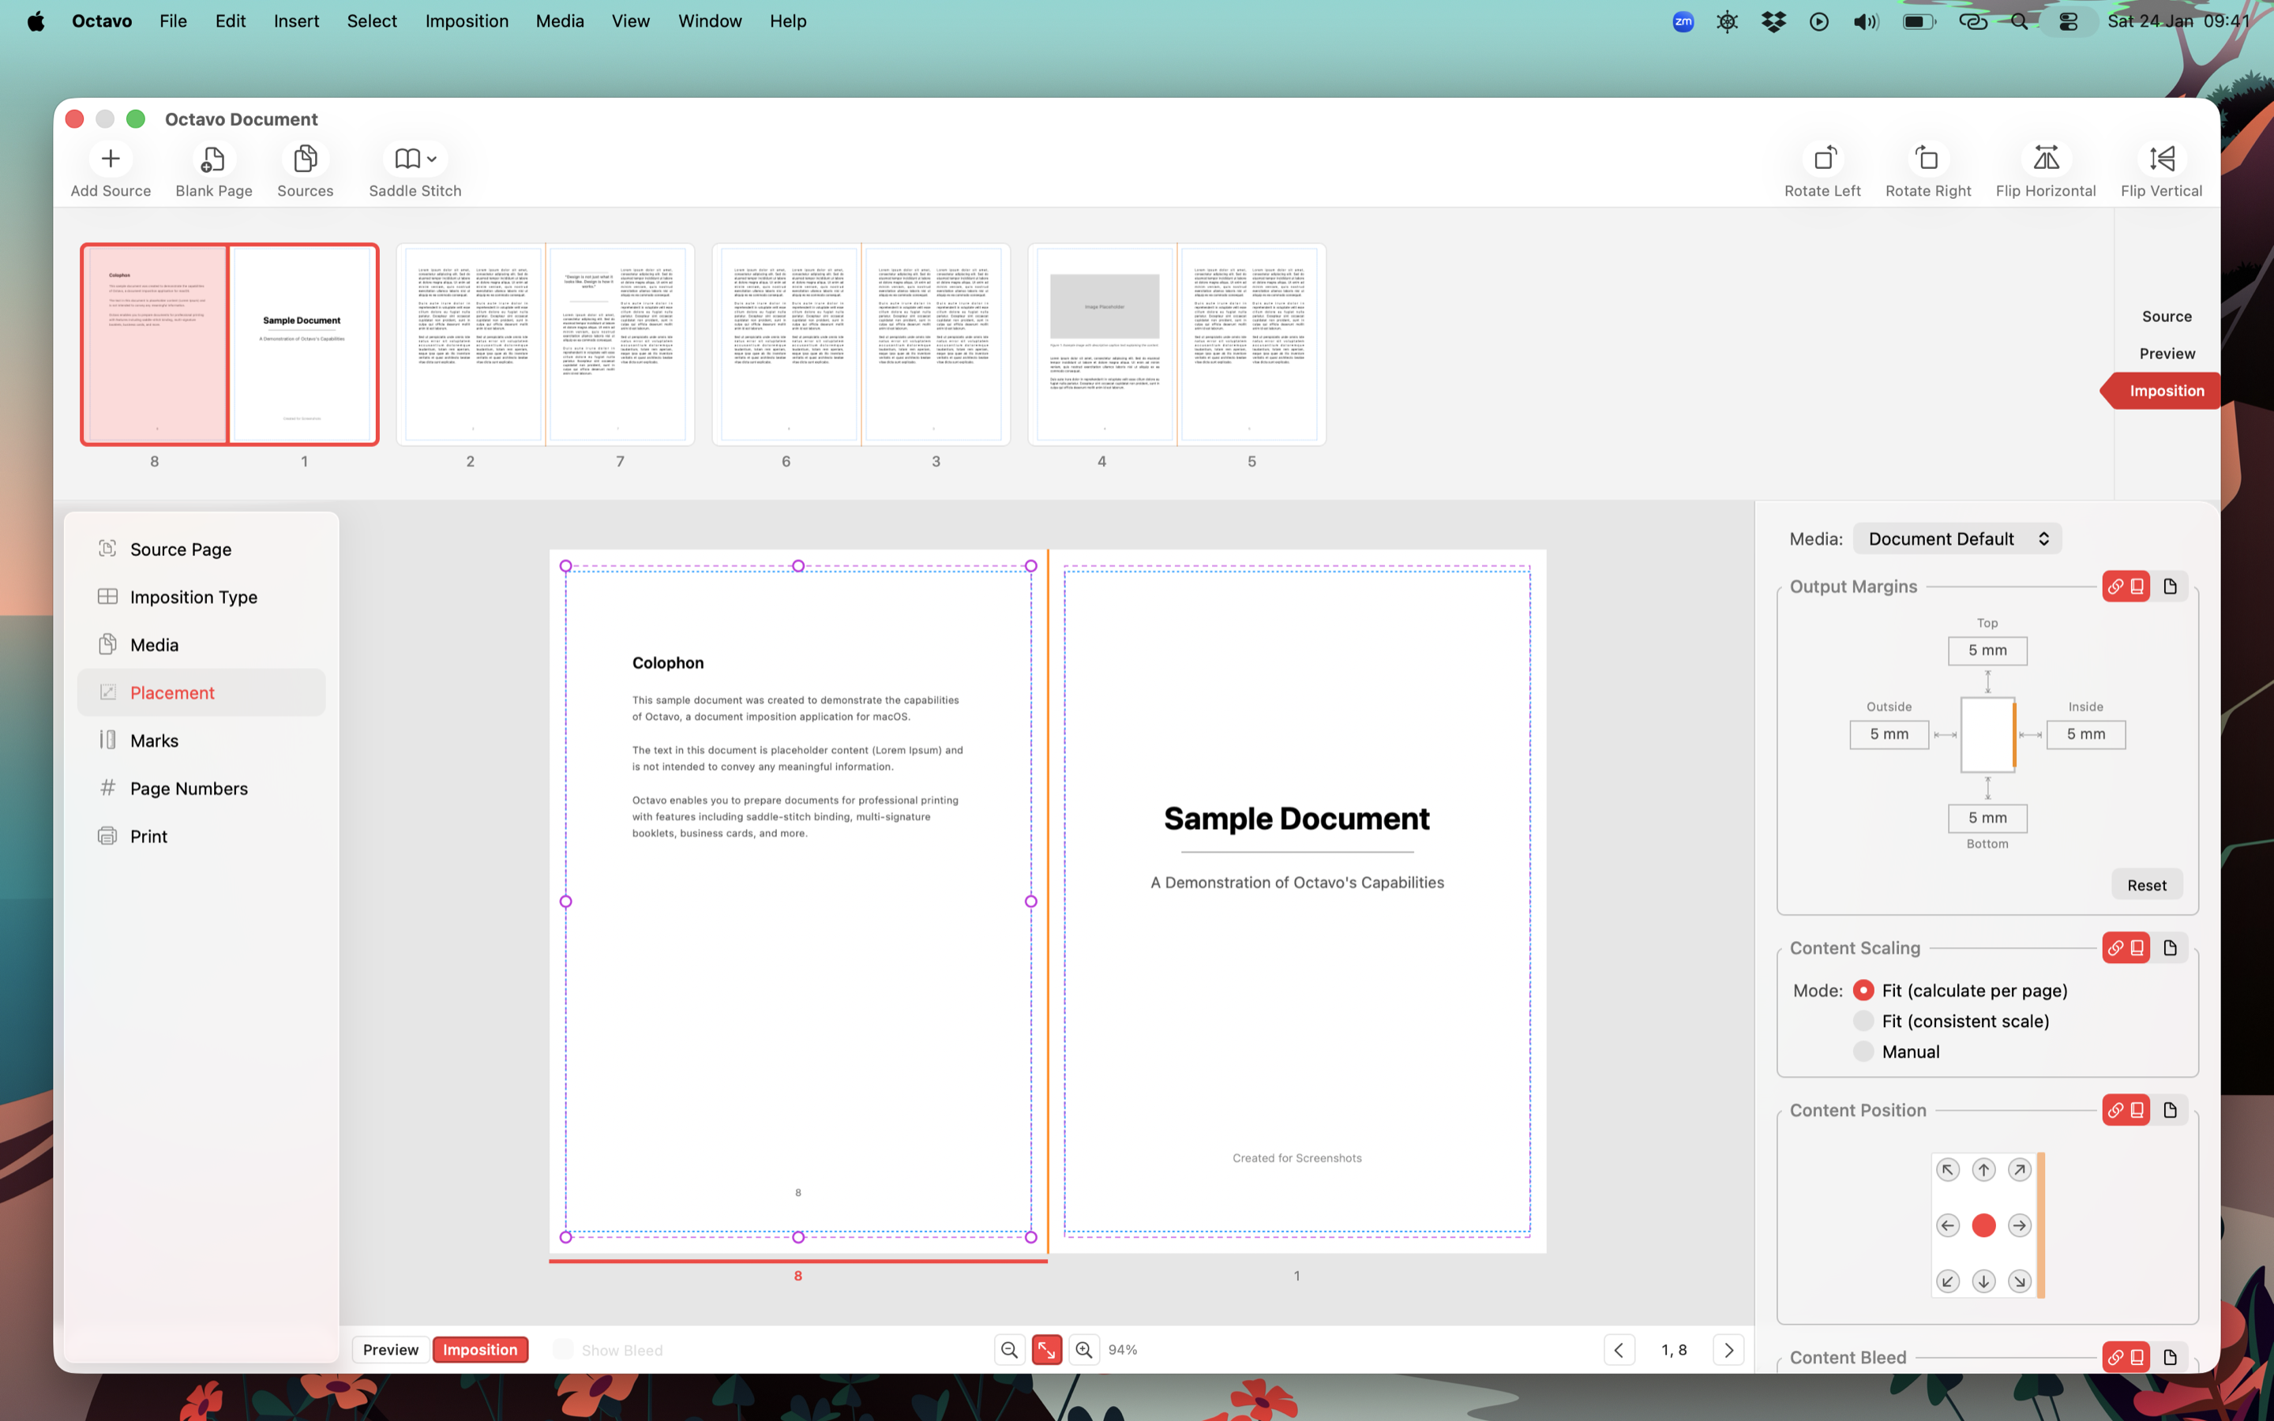Select the Rotate Right icon
This screenshot has height=1421, width=2274.
[1927, 158]
